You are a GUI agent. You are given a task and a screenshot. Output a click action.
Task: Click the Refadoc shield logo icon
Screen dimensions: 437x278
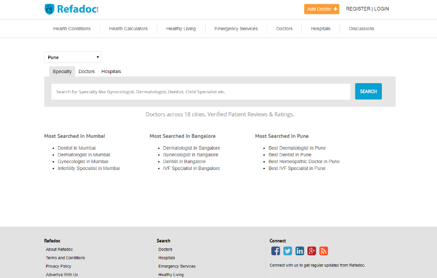click(49, 9)
